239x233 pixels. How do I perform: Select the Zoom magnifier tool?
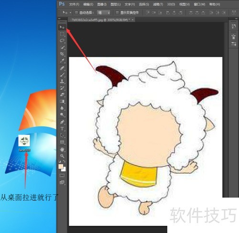[x=62, y=156]
